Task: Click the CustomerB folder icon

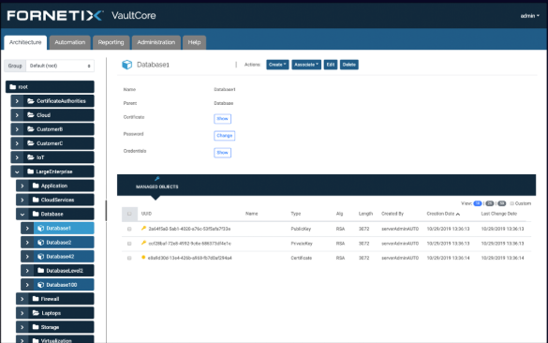Action: pyautogui.click(x=31, y=129)
